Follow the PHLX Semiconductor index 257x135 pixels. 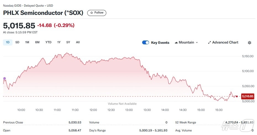97,13
